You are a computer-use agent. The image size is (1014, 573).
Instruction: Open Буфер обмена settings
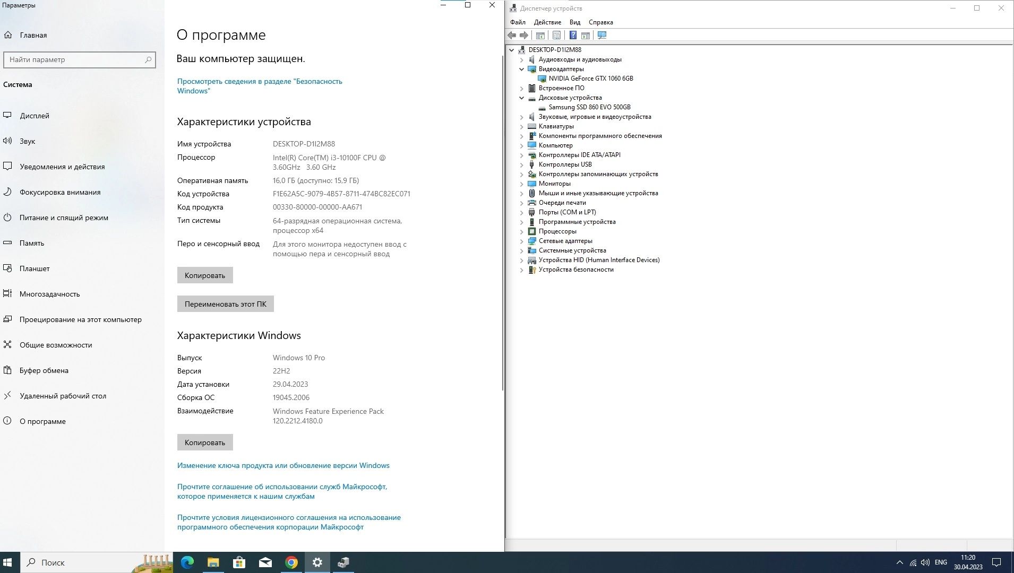pos(44,370)
